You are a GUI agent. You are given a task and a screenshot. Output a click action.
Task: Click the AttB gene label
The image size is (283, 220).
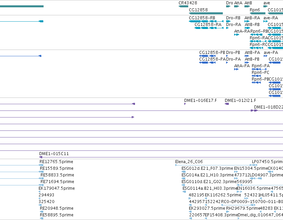click(248, 3)
